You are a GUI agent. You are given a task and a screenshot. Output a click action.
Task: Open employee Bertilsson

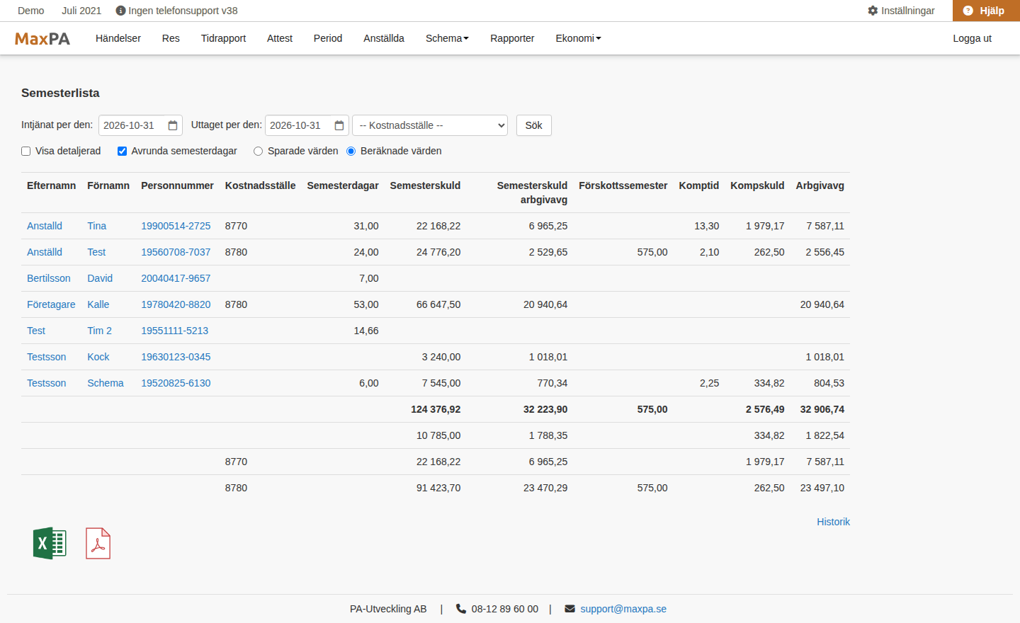[49, 278]
